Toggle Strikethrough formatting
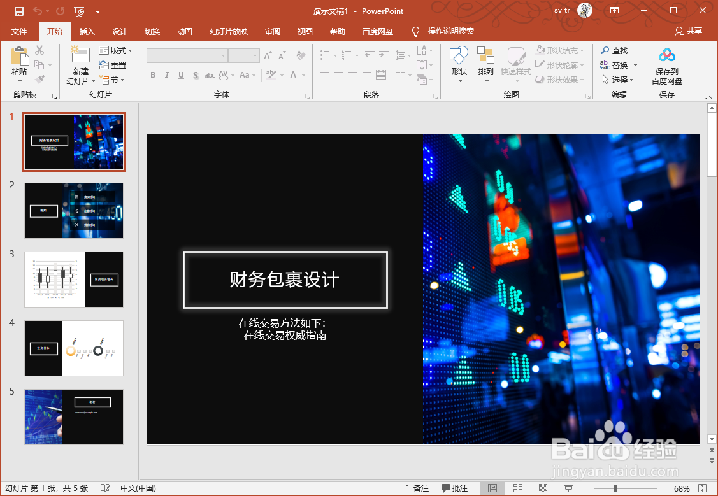This screenshot has height=496, width=718. tap(209, 75)
